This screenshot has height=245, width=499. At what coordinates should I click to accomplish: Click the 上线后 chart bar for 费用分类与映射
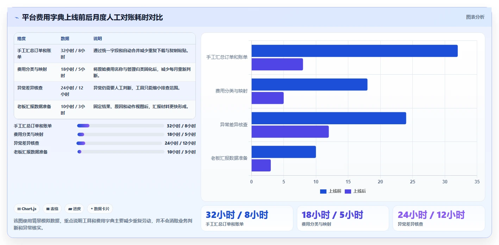click(x=267, y=98)
